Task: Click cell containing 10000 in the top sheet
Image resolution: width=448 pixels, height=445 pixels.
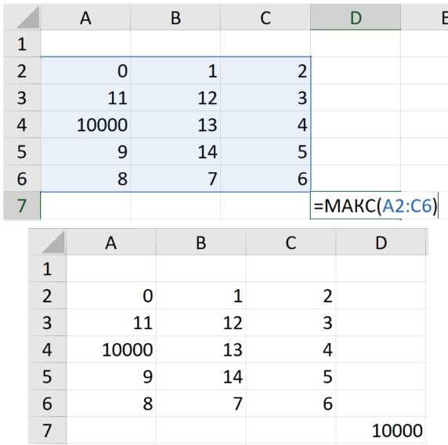Action: [85, 125]
